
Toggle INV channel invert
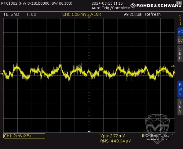[180, 107]
